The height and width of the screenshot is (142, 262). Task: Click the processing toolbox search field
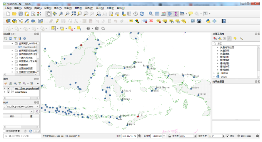[236, 44]
